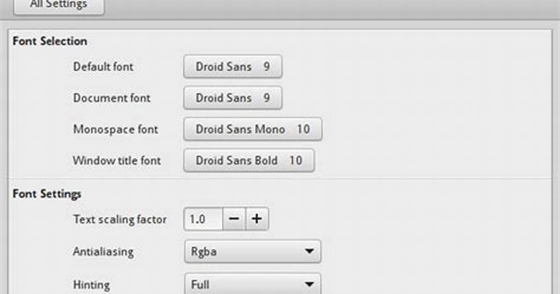560x294 pixels.
Task: Click the Document font label
Action: (x=111, y=98)
